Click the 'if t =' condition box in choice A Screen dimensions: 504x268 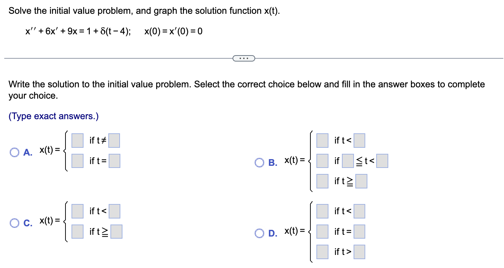pos(115,161)
